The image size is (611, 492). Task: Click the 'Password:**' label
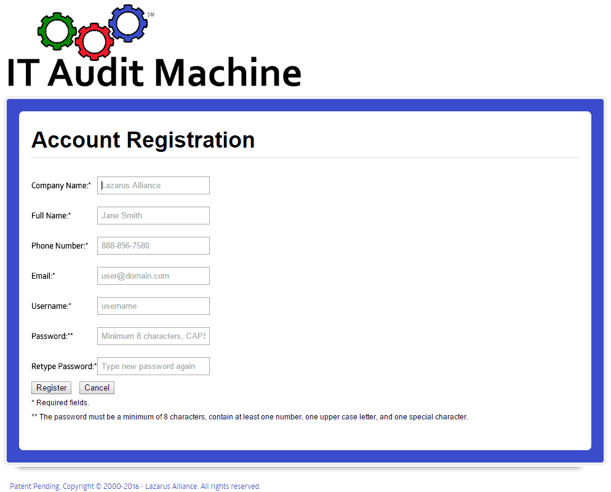(x=52, y=336)
